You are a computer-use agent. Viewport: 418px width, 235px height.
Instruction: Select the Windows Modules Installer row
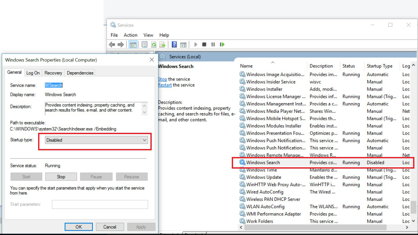pos(324,126)
